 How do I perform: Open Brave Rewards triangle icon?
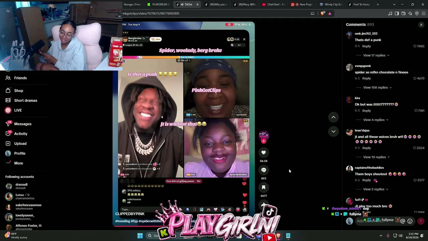pos(330,13)
